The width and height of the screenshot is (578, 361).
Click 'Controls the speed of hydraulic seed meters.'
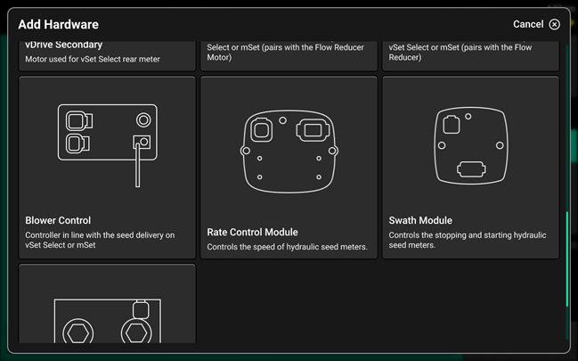[x=287, y=247]
